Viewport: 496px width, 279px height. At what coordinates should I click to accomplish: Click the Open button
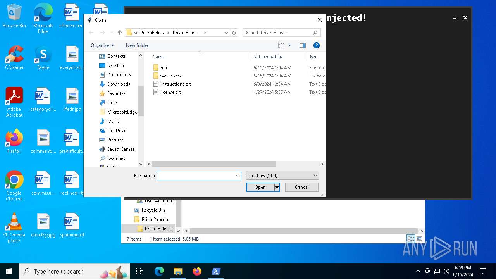click(260, 187)
